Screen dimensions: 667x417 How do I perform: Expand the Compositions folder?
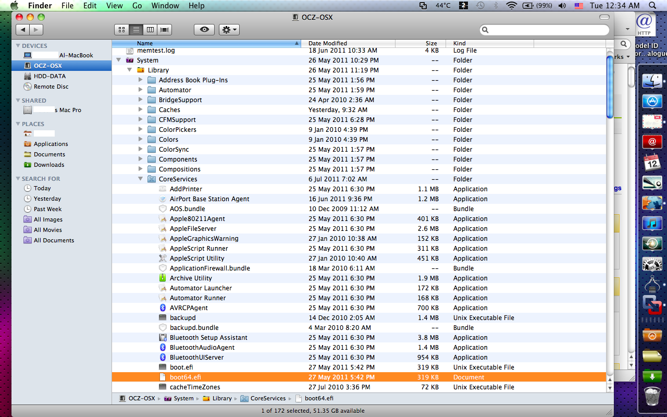(x=141, y=169)
